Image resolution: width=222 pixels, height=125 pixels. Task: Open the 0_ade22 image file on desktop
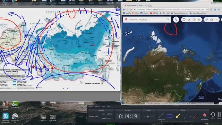coord(43,118)
